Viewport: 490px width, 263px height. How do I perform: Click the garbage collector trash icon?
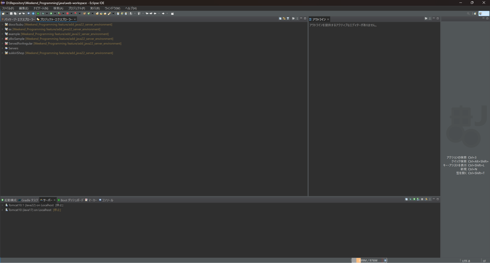385,260
